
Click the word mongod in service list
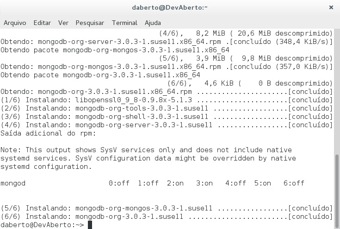point(13,183)
